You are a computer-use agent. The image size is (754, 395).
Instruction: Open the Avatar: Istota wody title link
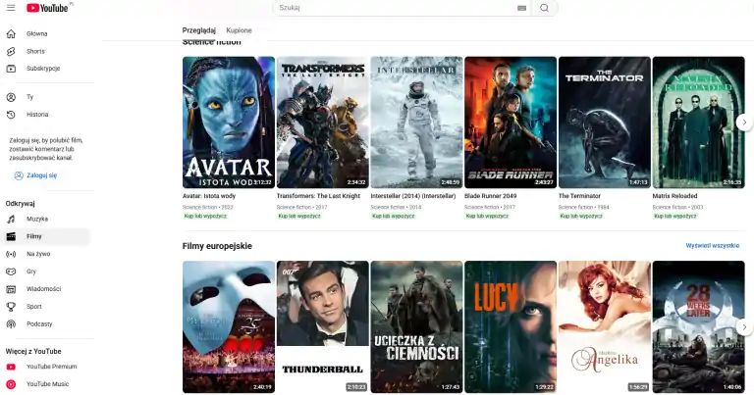tap(209, 196)
